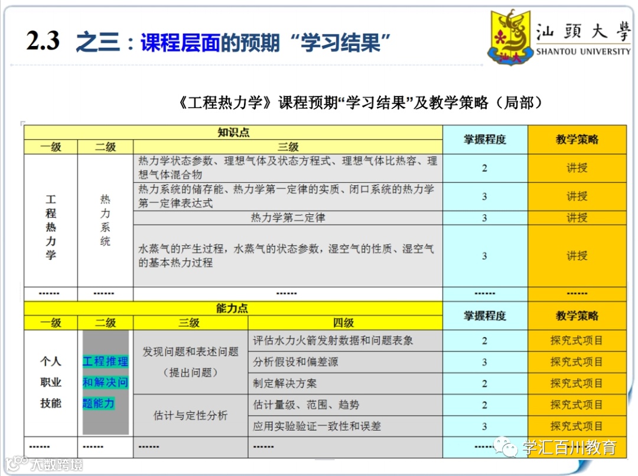Viewport: 638px width, 476px height.
Task: Click the row '热力学状态参数、理想气体及状态方程式'
Action: point(288,168)
